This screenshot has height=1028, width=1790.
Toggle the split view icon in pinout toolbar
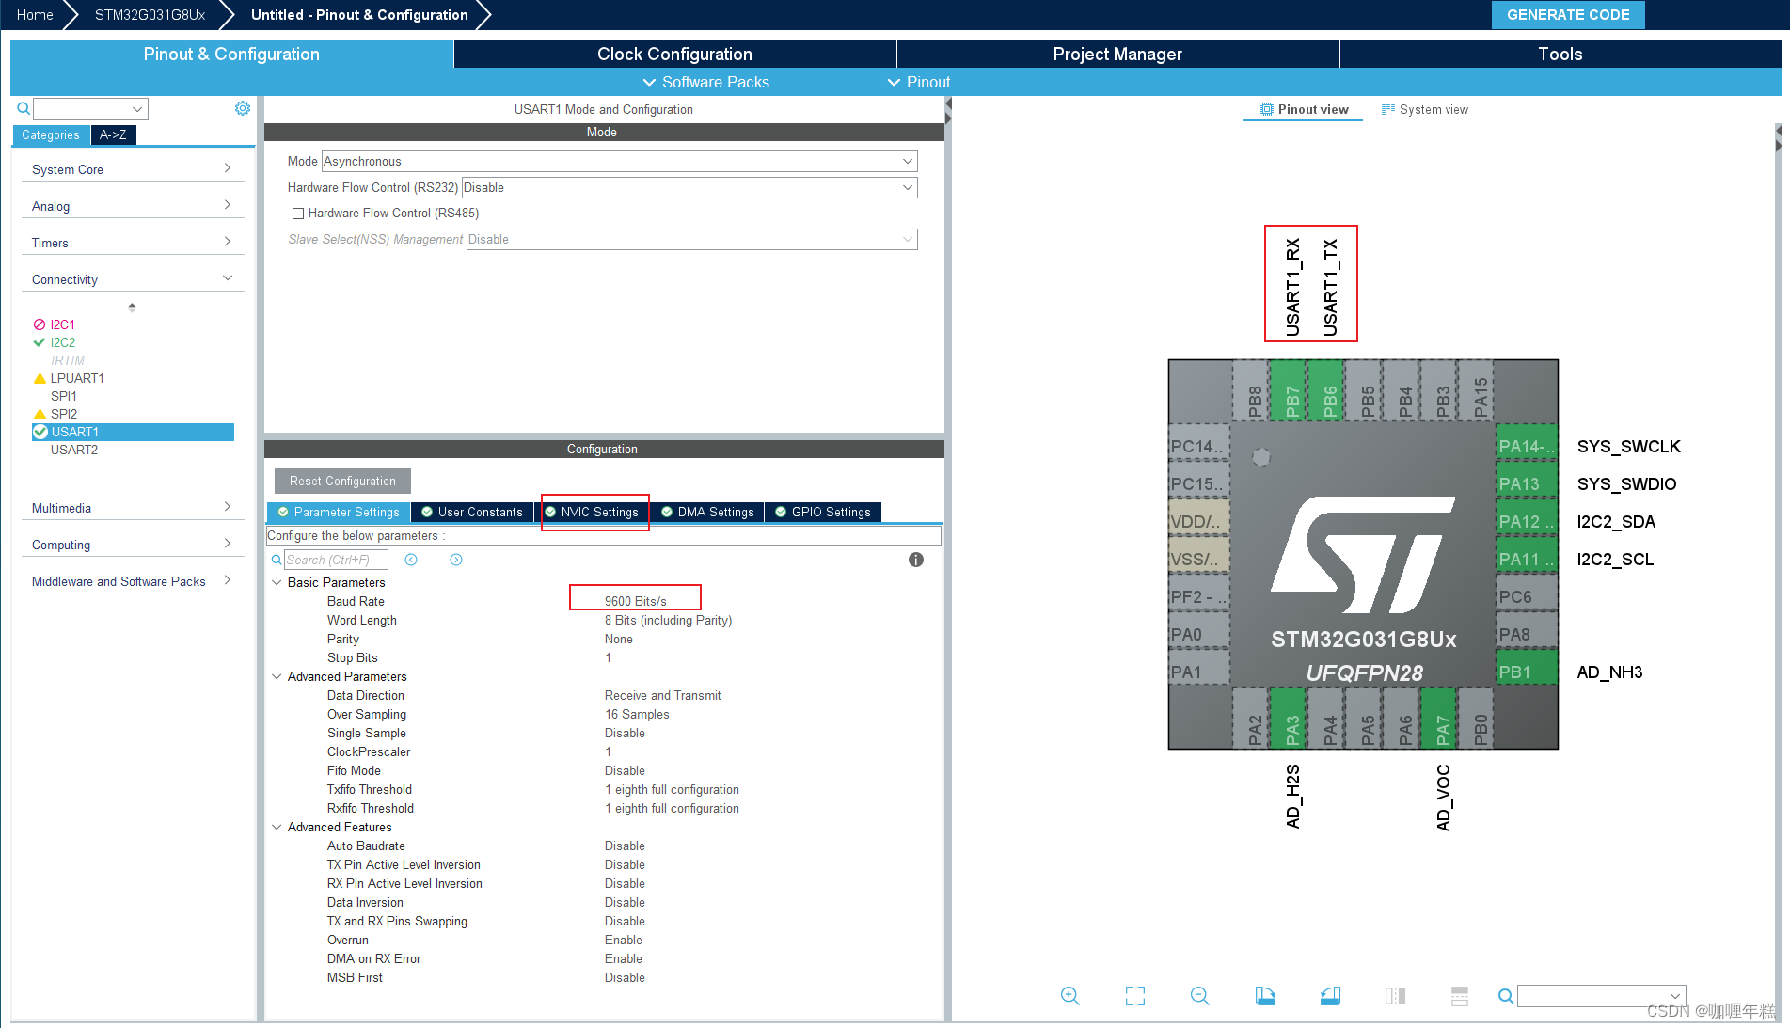[1395, 996]
